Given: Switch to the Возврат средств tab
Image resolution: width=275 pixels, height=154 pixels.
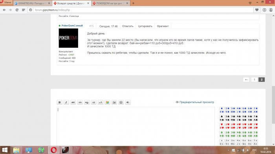Looking at the screenshot, I should (71, 3).
